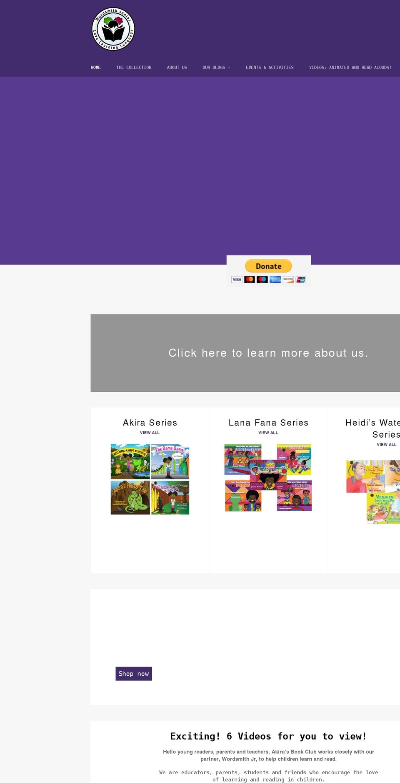Open Videos: Animated and Read Alouds
The width and height of the screenshot is (400, 783).
coord(350,67)
